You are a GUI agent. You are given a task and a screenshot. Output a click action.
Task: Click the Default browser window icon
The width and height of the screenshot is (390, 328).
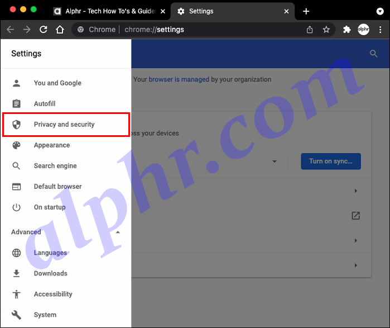[16, 187]
